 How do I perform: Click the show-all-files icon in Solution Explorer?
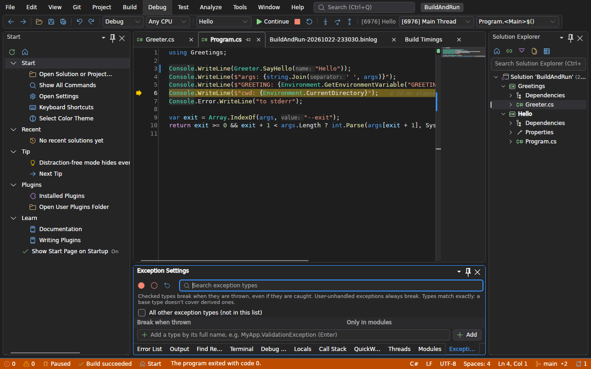click(x=534, y=51)
